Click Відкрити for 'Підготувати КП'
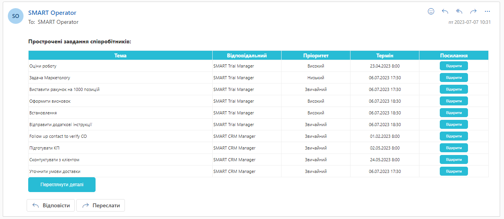Image resolution: width=504 pixels, height=219 pixels. [453, 148]
